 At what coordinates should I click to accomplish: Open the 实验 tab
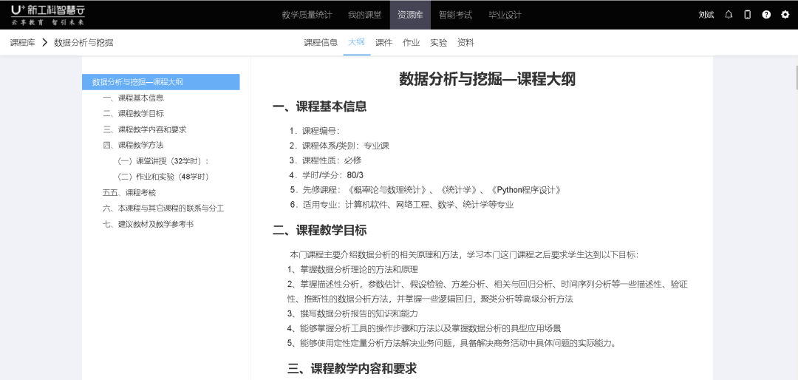tap(438, 43)
